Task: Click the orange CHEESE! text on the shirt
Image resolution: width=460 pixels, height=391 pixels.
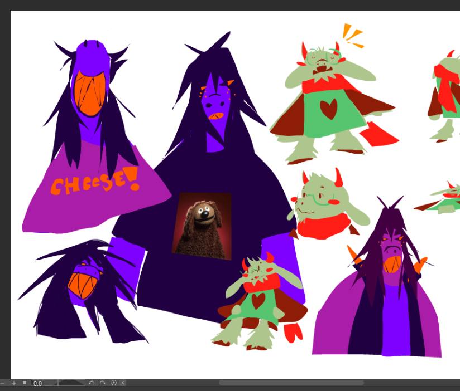Action: 94,182
